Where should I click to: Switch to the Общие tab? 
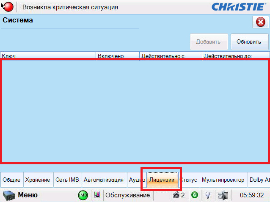(12, 180)
